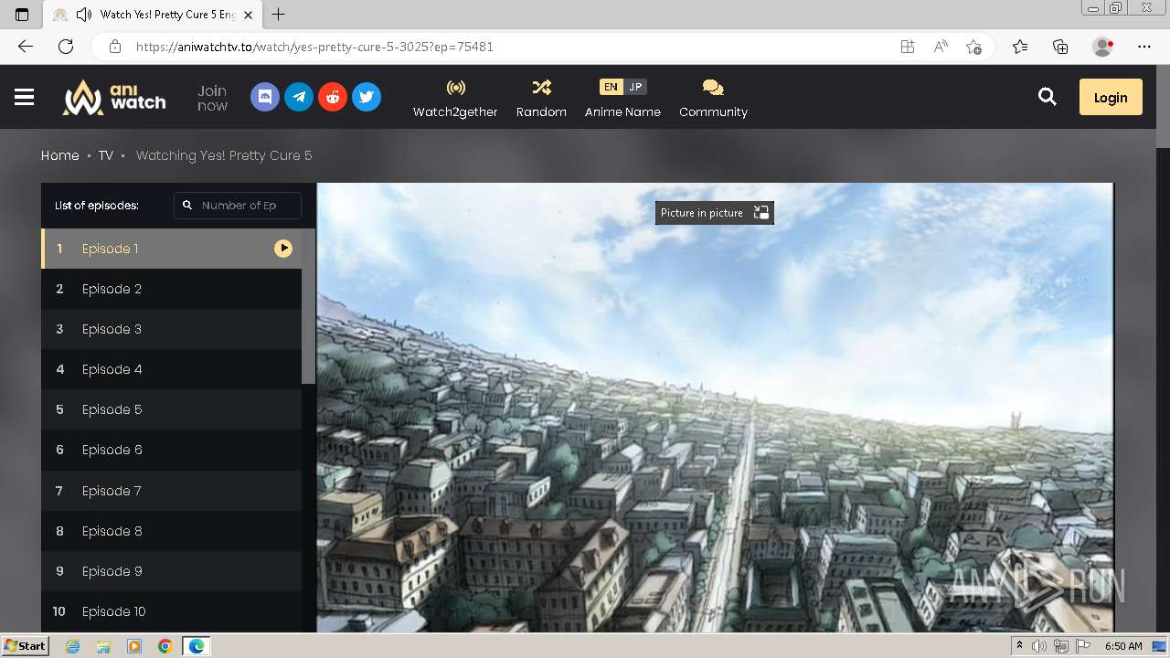1170x658 pixels.
Task: Open the Telegram join icon
Action: pos(299,97)
